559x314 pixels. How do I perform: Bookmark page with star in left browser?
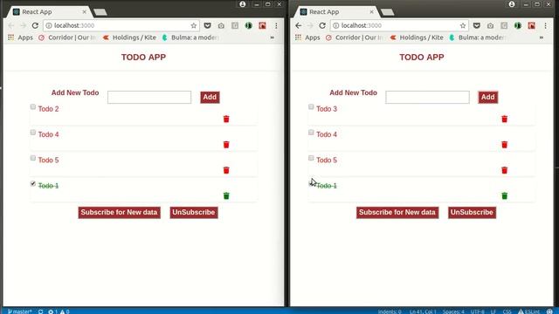194,25
